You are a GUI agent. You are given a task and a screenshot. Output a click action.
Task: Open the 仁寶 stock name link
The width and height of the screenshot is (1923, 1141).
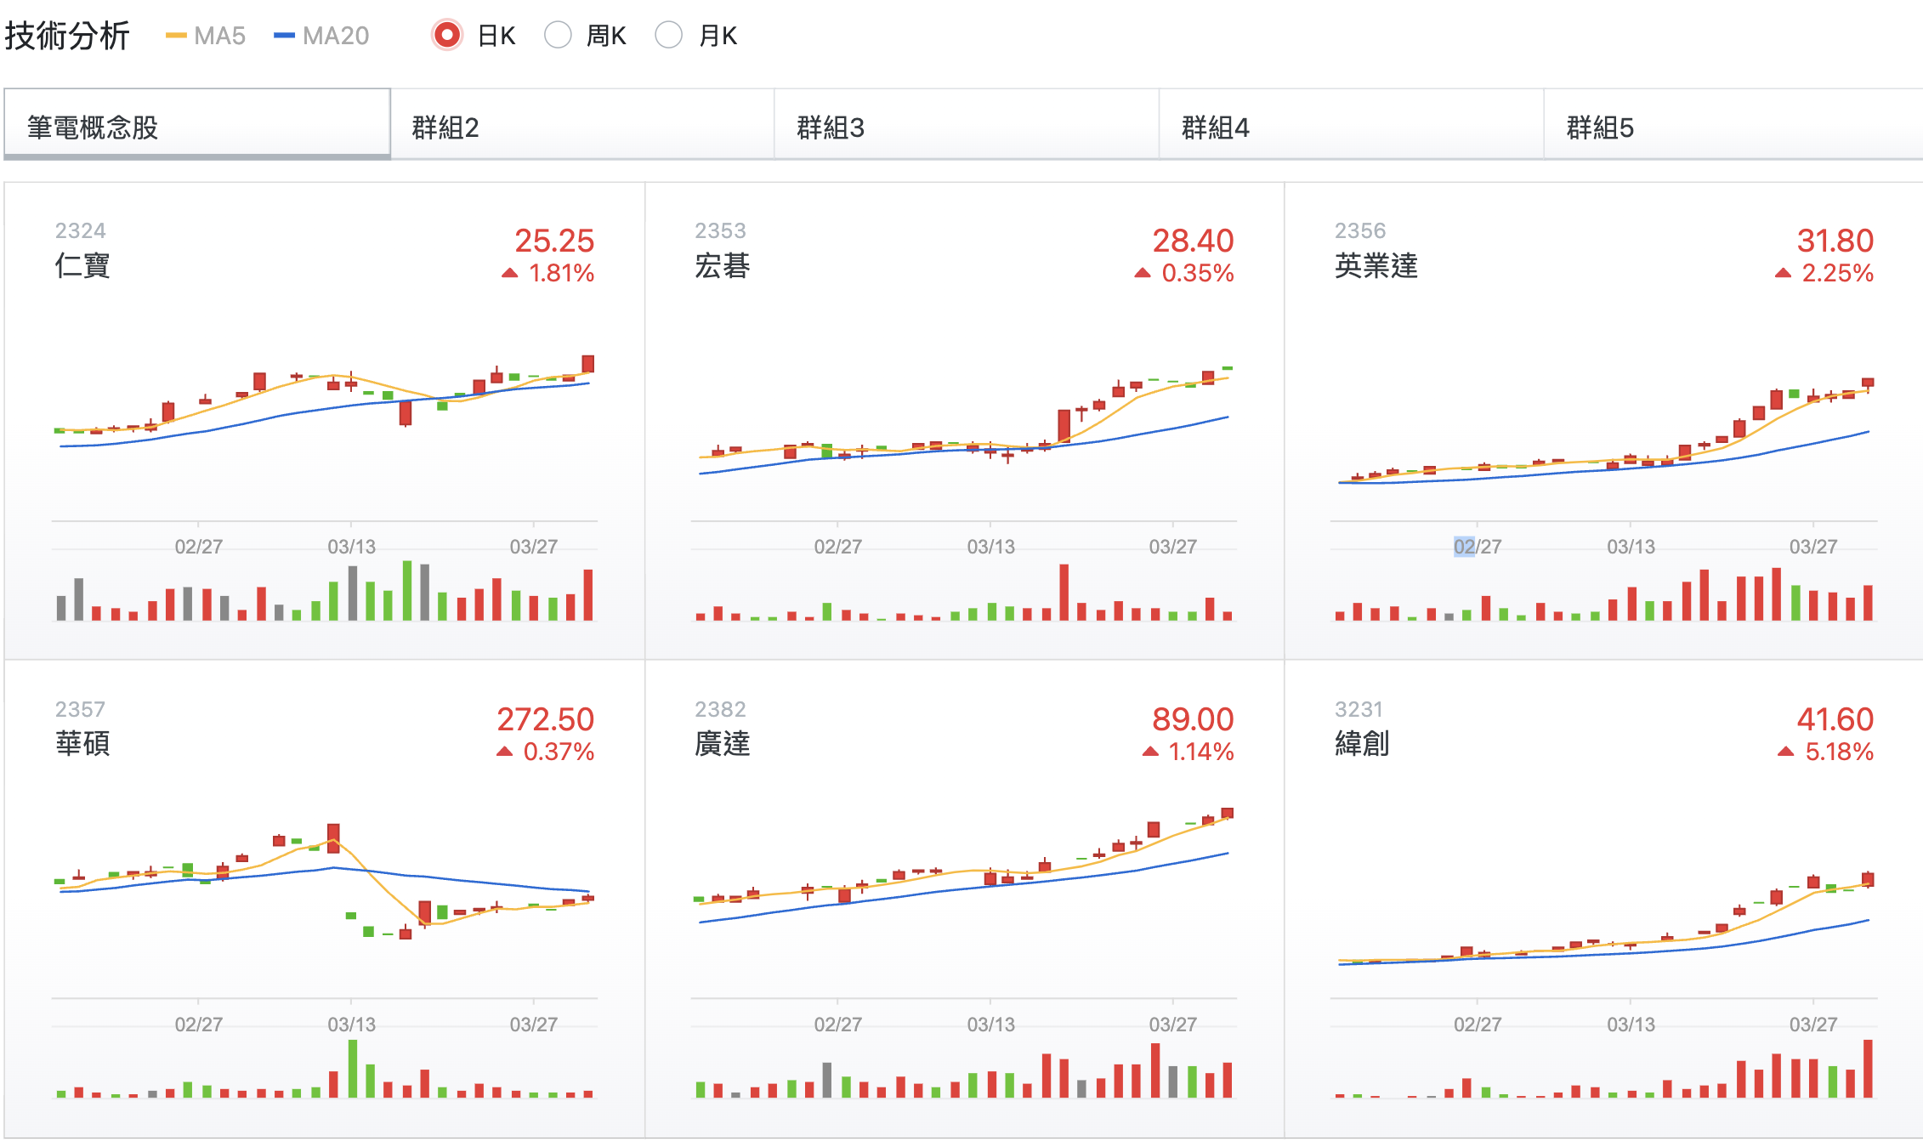point(82,265)
